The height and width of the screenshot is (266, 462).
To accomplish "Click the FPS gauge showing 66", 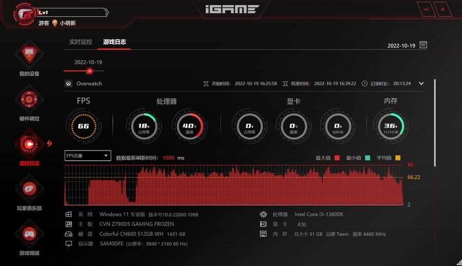I will pyautogui.click(x=83, y=126).
